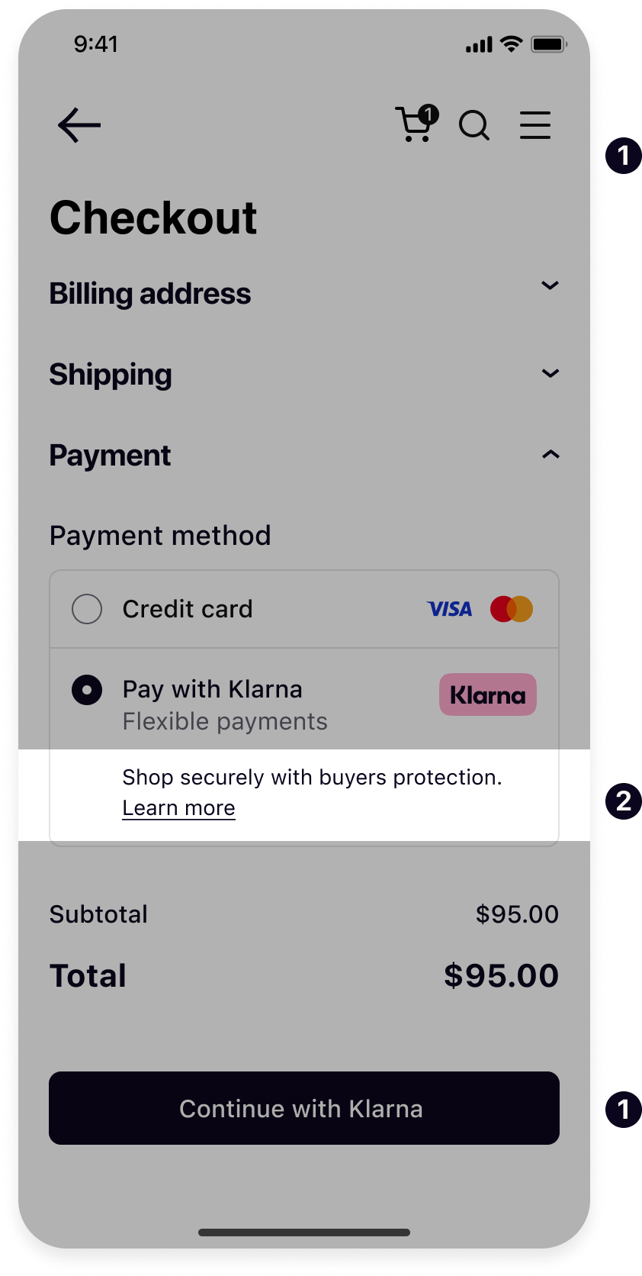642x1276 pixels.
Task: Click the Payment section heading
Action: coord(110,456)
